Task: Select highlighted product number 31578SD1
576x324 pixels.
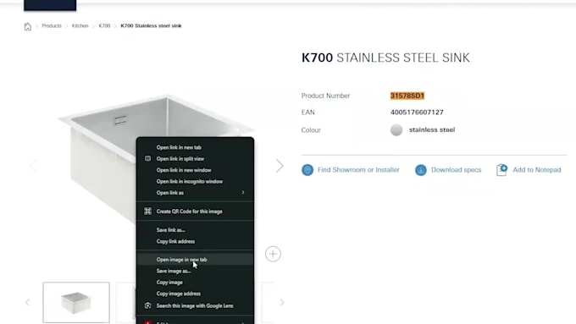Action: (x=407, y=96)
